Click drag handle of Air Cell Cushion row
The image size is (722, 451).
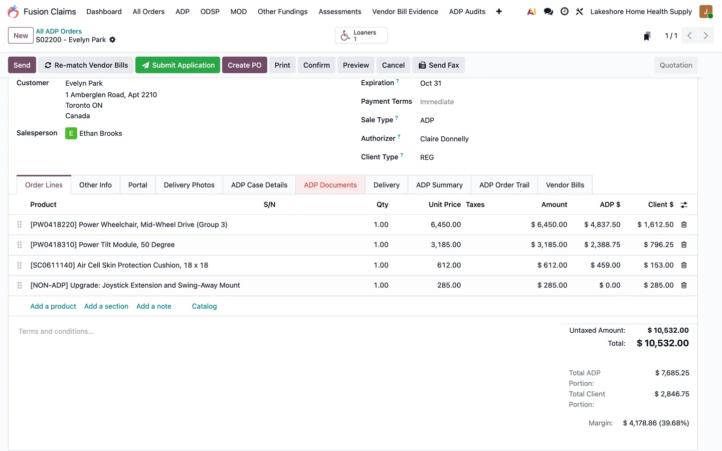pyautogui.click(x=20, y=265)
